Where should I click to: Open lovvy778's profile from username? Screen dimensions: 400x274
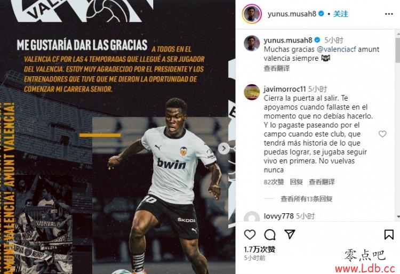tap(278, 216)
